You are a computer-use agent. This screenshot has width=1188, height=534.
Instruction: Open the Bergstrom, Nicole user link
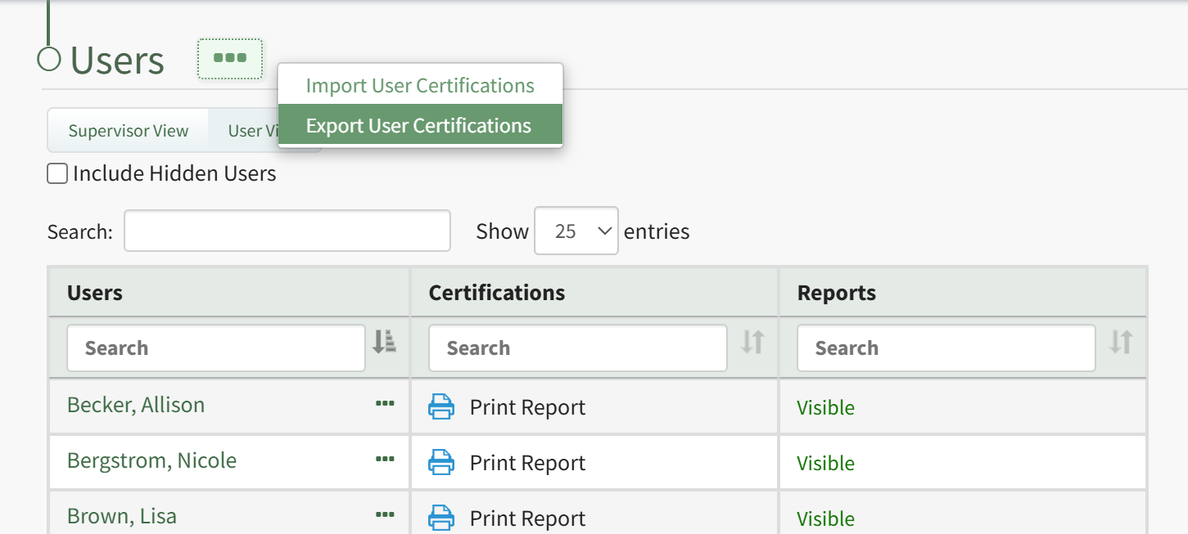click(x=151, y=460)
